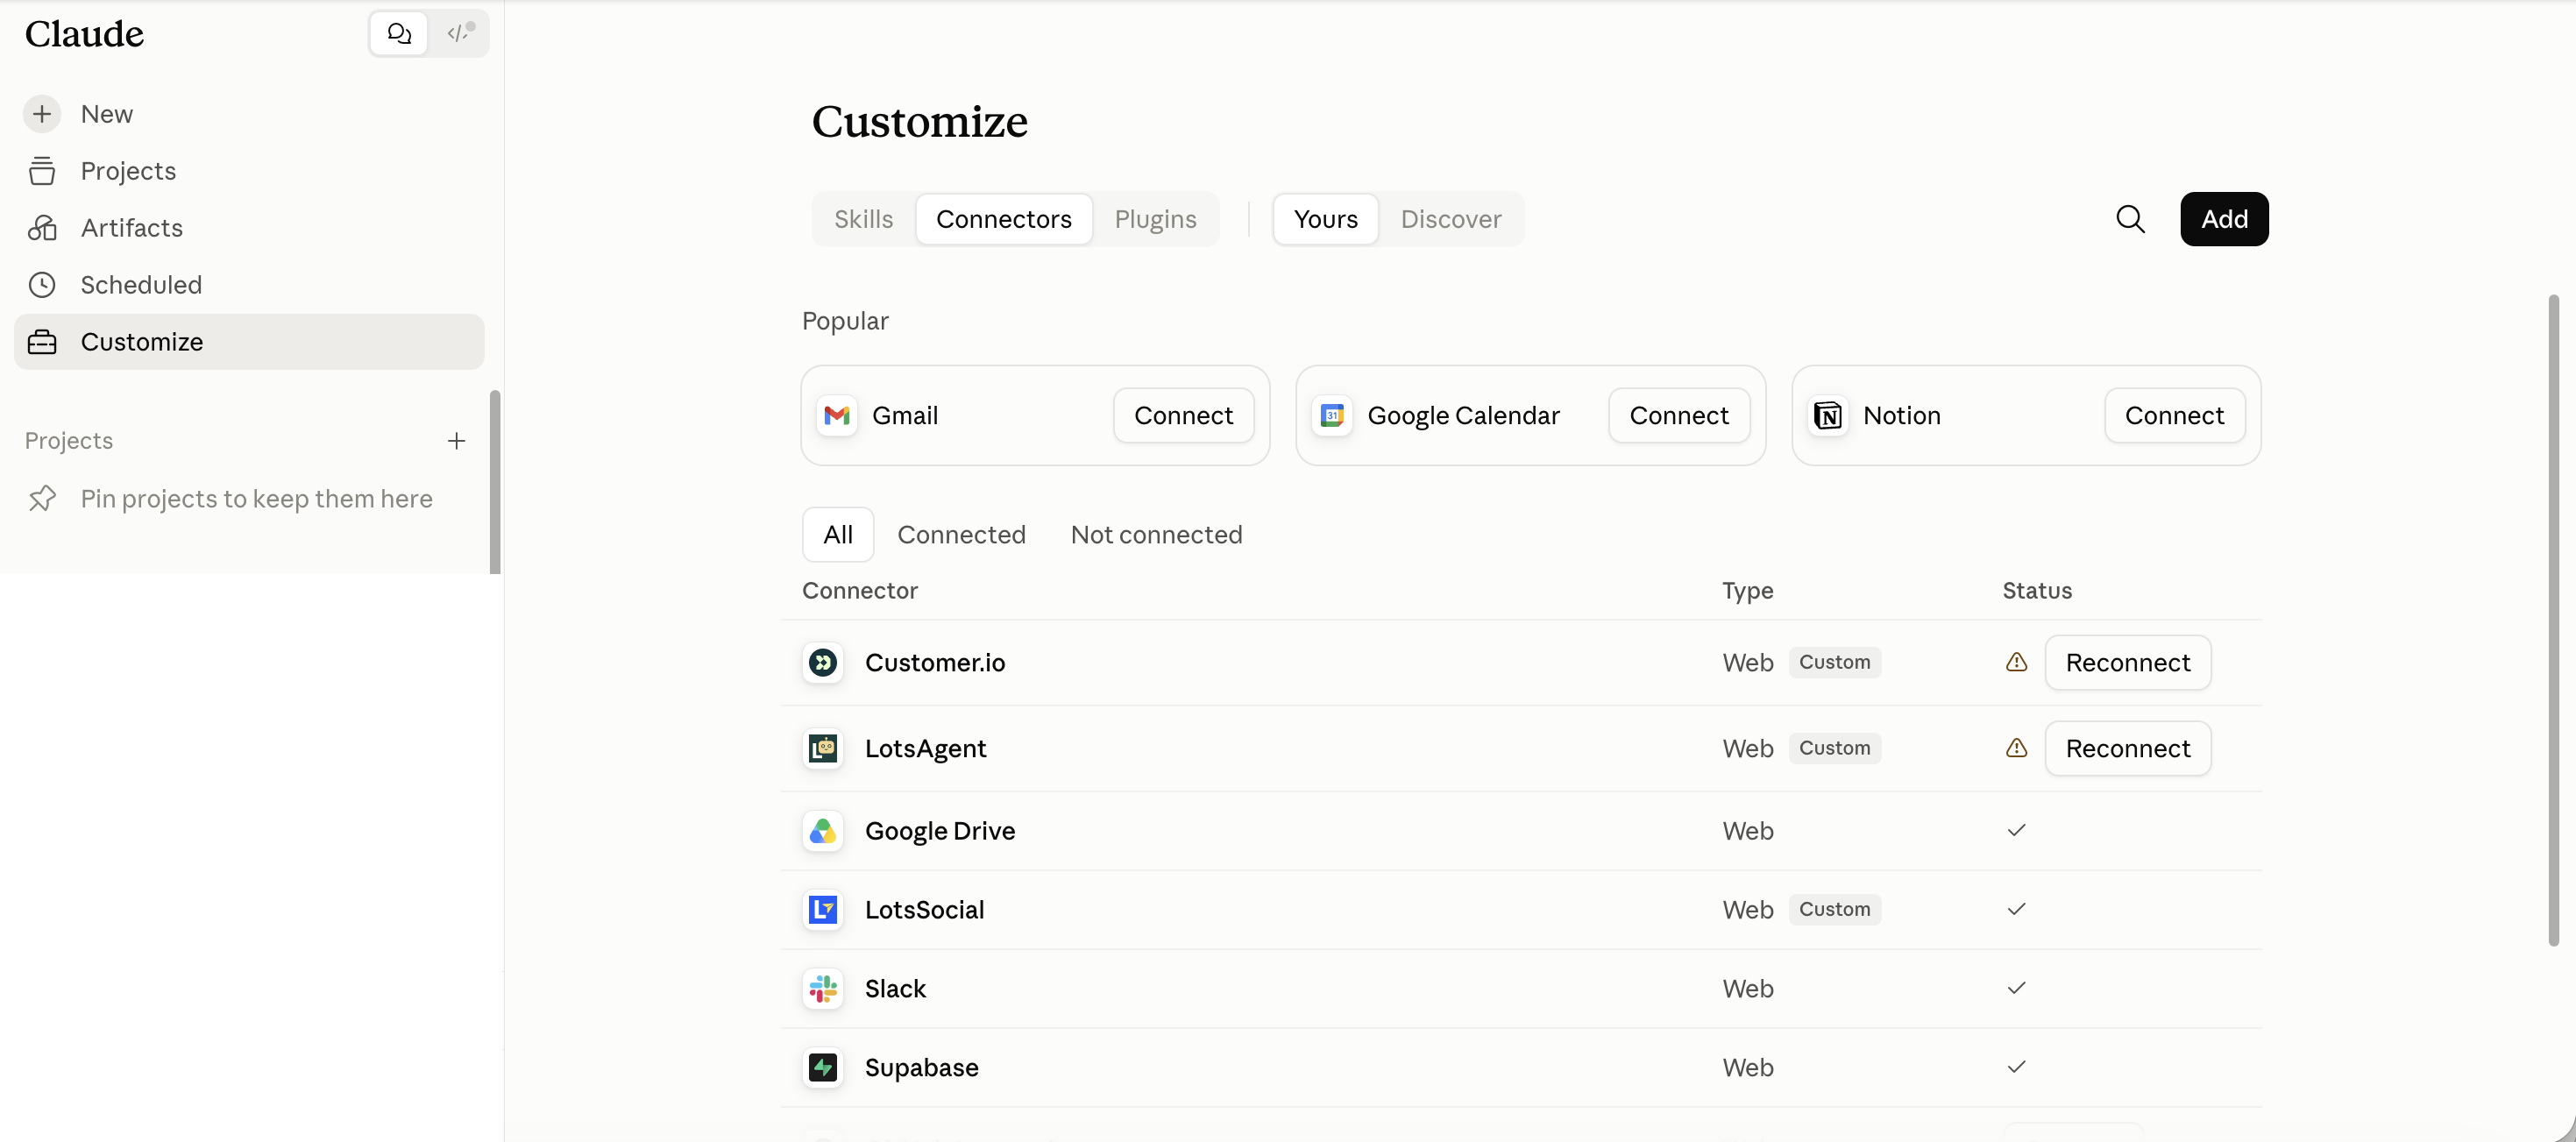The image size is (2576, 1142).
Task: Click the Google Drive connector icon
Action: pyautogui.click(x=823, y=831)
